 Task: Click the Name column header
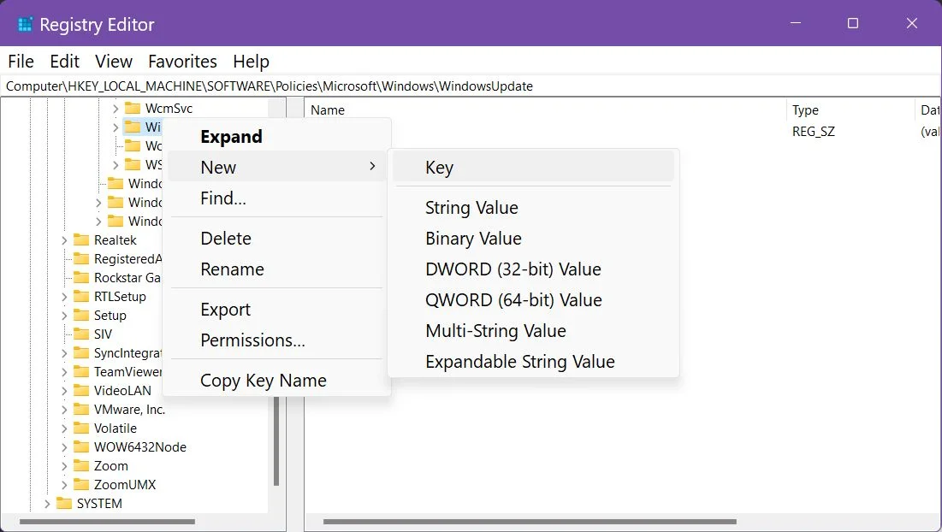546,109
